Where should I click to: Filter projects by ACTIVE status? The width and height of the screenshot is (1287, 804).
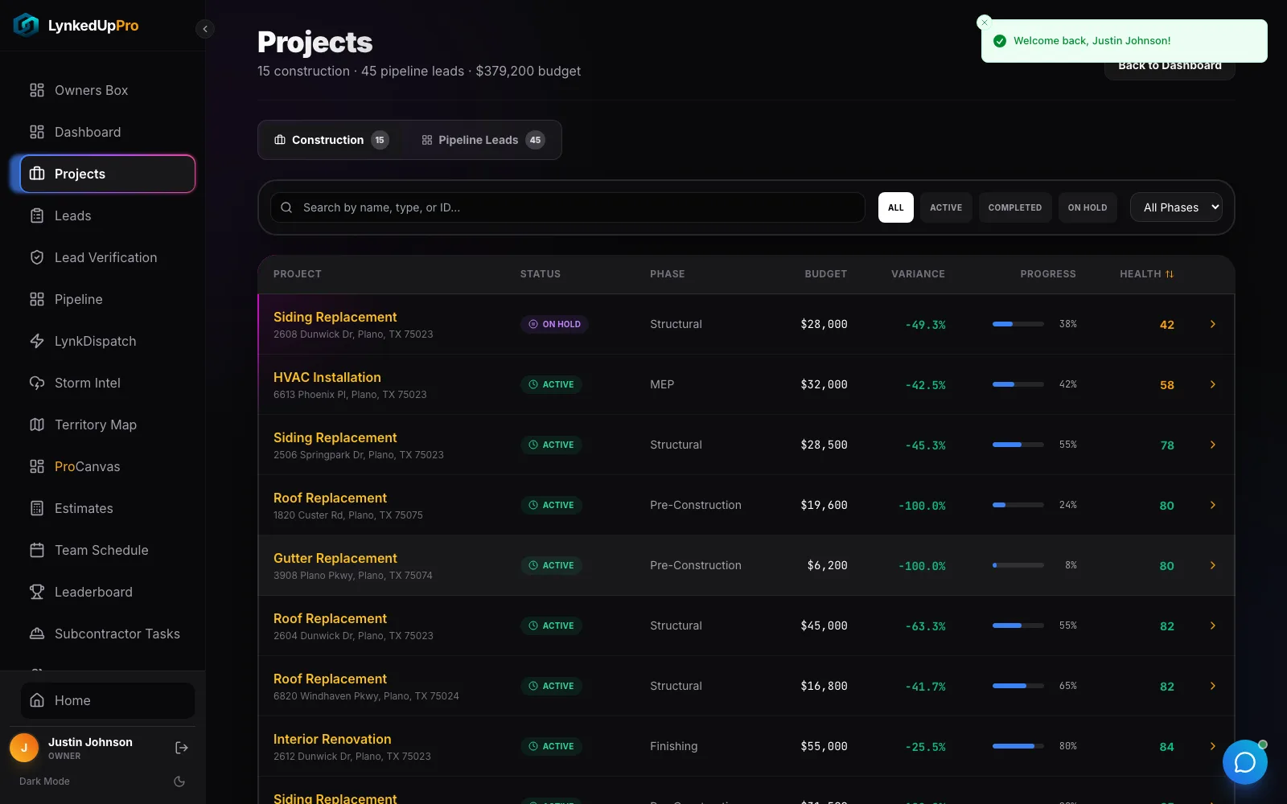click(946, 207)
